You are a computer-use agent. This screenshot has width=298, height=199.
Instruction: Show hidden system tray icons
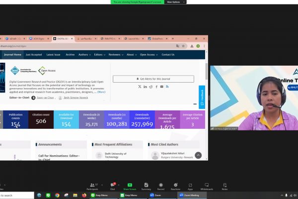click(282, 195)
